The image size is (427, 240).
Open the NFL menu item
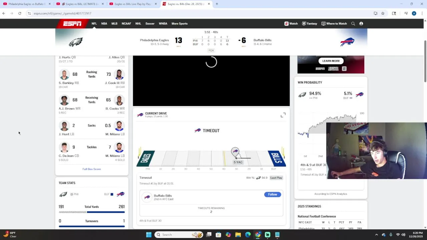[94, 24]
